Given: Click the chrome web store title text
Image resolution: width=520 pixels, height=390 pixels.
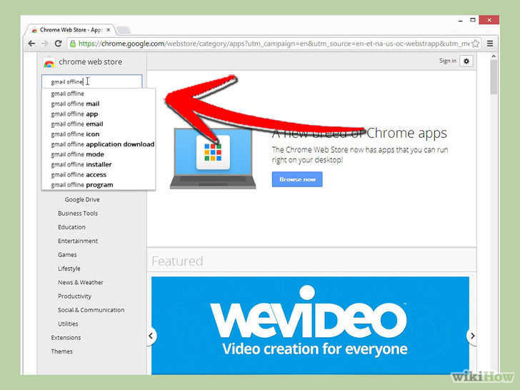Looking at the screenshot, I should click(90, 62).
